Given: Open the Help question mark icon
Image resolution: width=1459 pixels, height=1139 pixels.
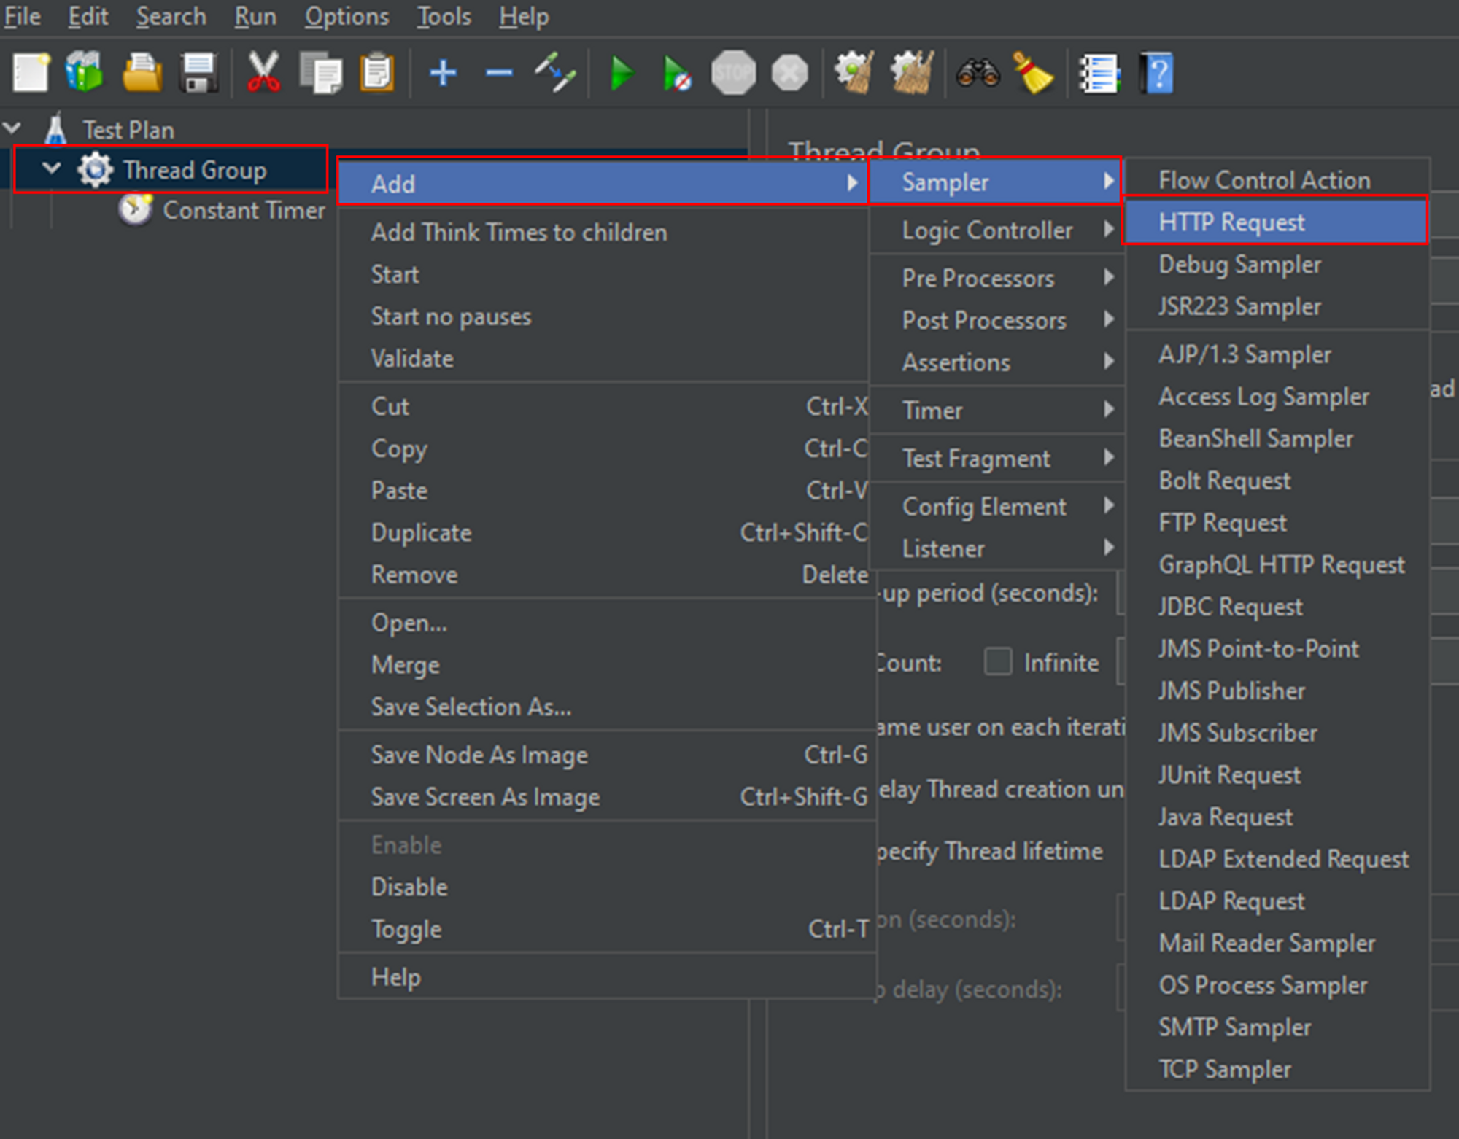Looking at the screenshot, I should click(x=1158, y=73).
